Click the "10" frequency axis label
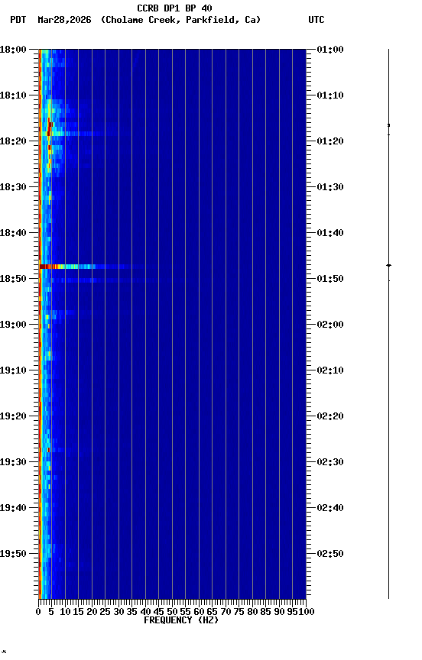The image size is (422, 660). pyautogui.click(x=65, y=612)
